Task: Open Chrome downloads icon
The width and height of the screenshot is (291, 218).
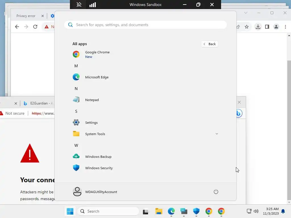Action: coord(258,27)
